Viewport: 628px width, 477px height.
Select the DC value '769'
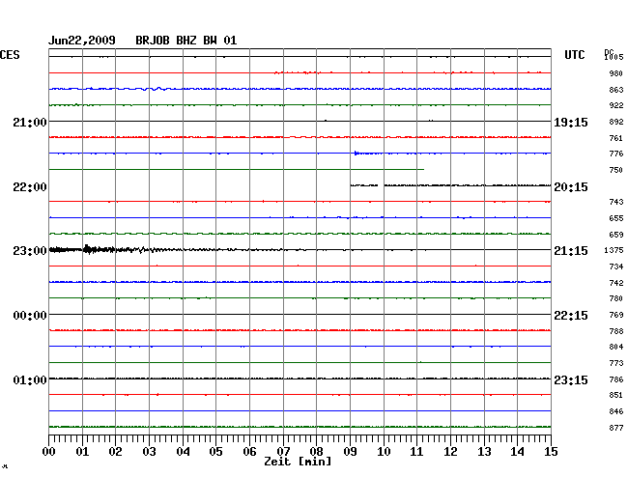(x=616, y=315)
